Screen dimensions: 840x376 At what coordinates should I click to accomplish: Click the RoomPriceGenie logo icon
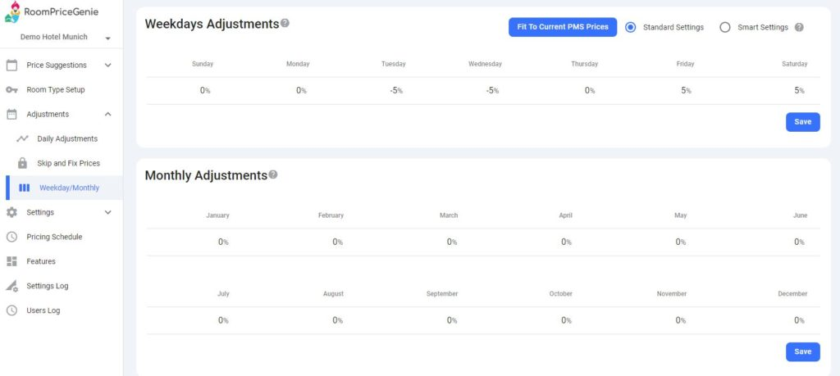pyautogui.click(x=12, y=11)
